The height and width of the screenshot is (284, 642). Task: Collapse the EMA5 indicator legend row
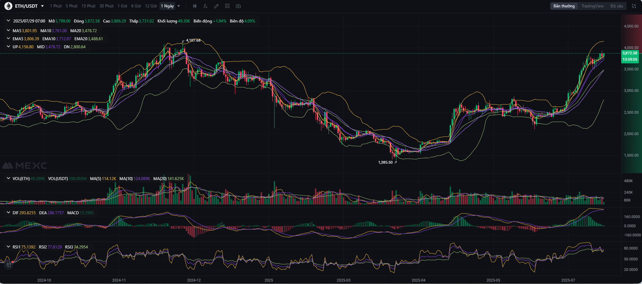(8, 39)
